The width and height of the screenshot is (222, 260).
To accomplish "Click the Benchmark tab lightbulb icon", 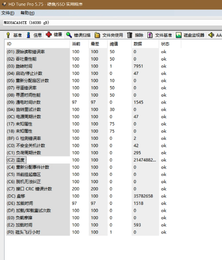I will [8, 35].
